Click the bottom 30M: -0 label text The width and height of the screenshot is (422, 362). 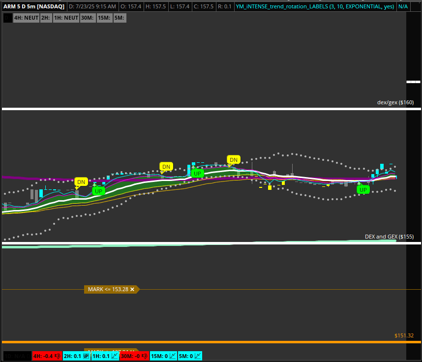click(x=130, y=356)
